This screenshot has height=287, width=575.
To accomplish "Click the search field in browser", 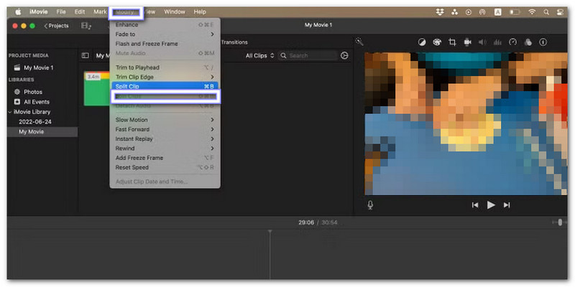I will click(x=309, y=55).
